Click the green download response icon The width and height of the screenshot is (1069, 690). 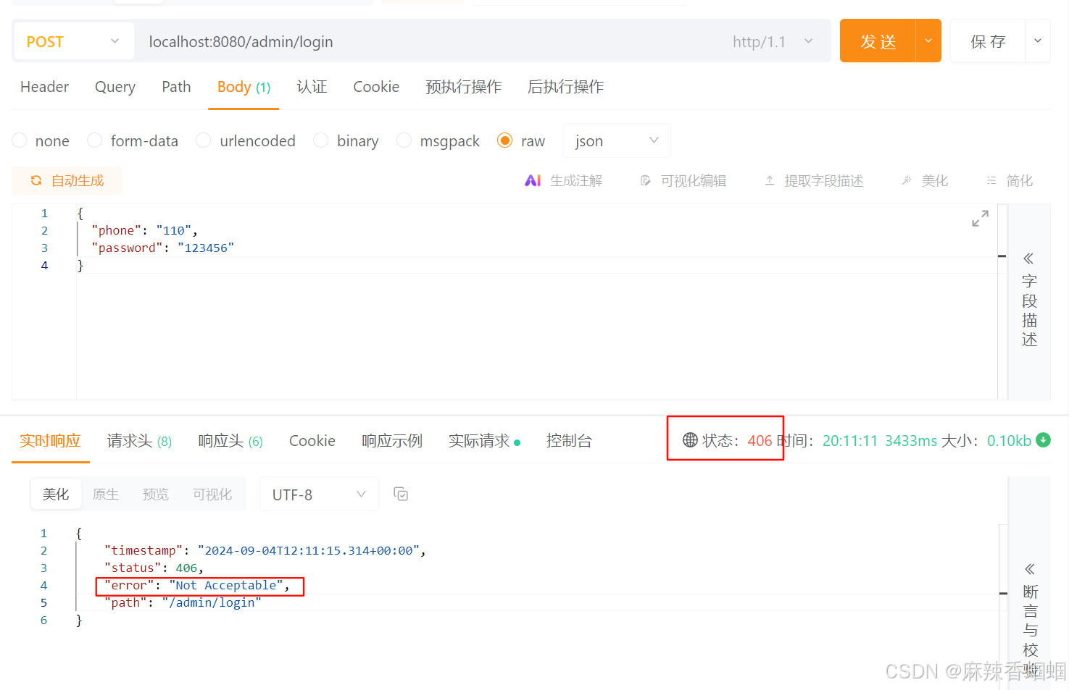(1044, 439)
